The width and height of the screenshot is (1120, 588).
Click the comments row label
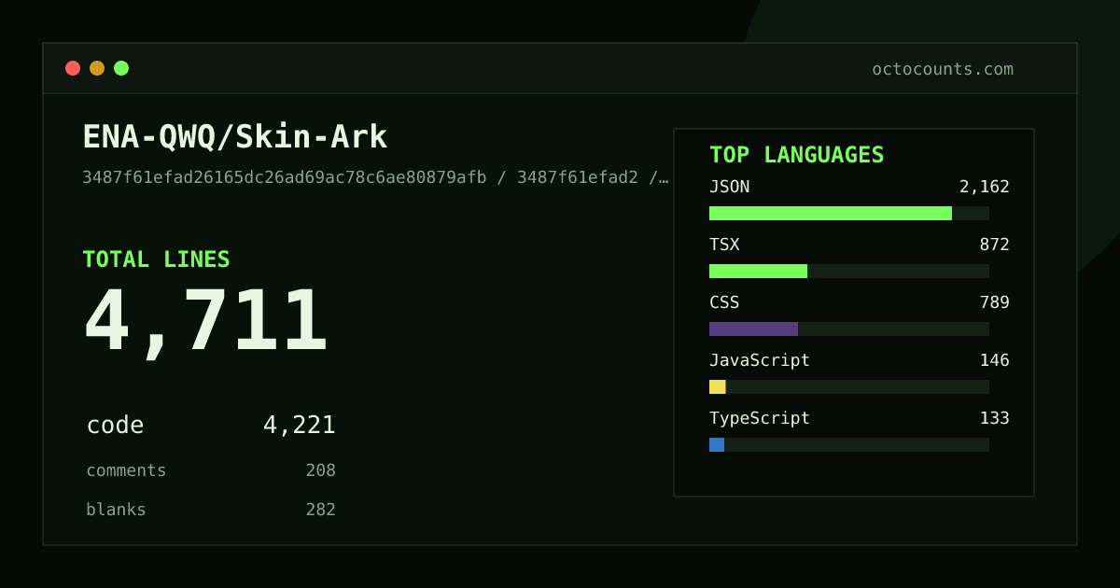(x=126, y=470)
